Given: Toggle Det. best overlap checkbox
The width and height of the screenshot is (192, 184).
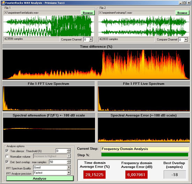Looking at the screenshot, I should (x=7, y=162).
